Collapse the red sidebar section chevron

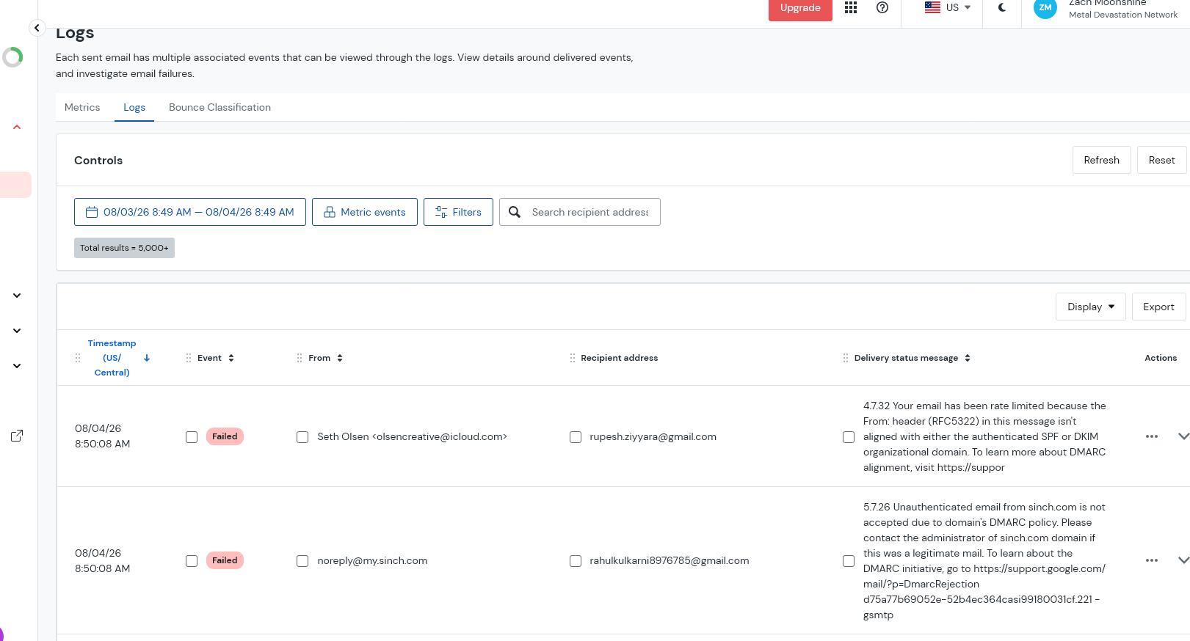coord(17,128)
